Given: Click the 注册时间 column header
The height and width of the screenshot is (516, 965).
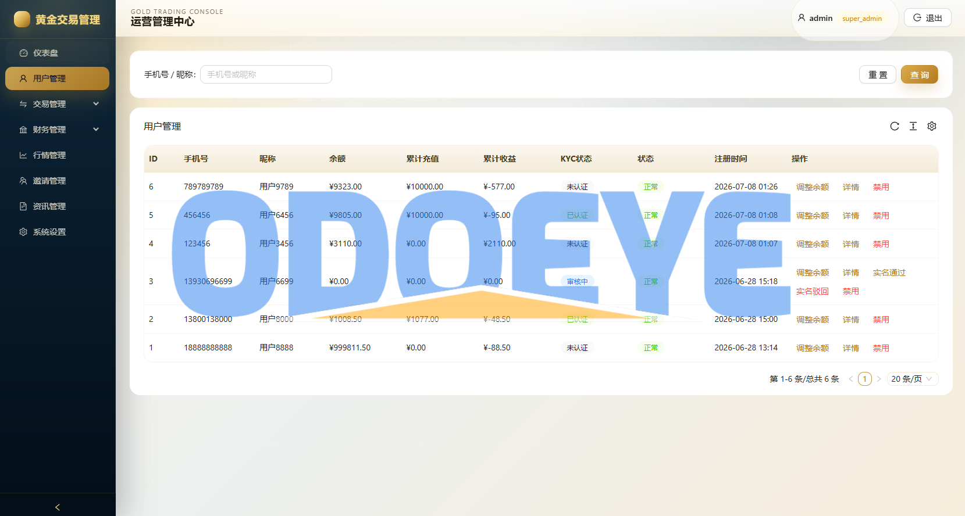Looking at the screenshot, I should click(731, 159).
